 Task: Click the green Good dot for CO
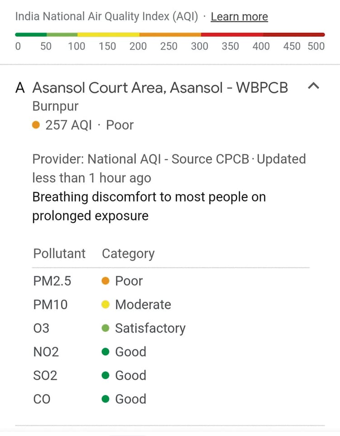pyautogui.click(x=106, y=399)
